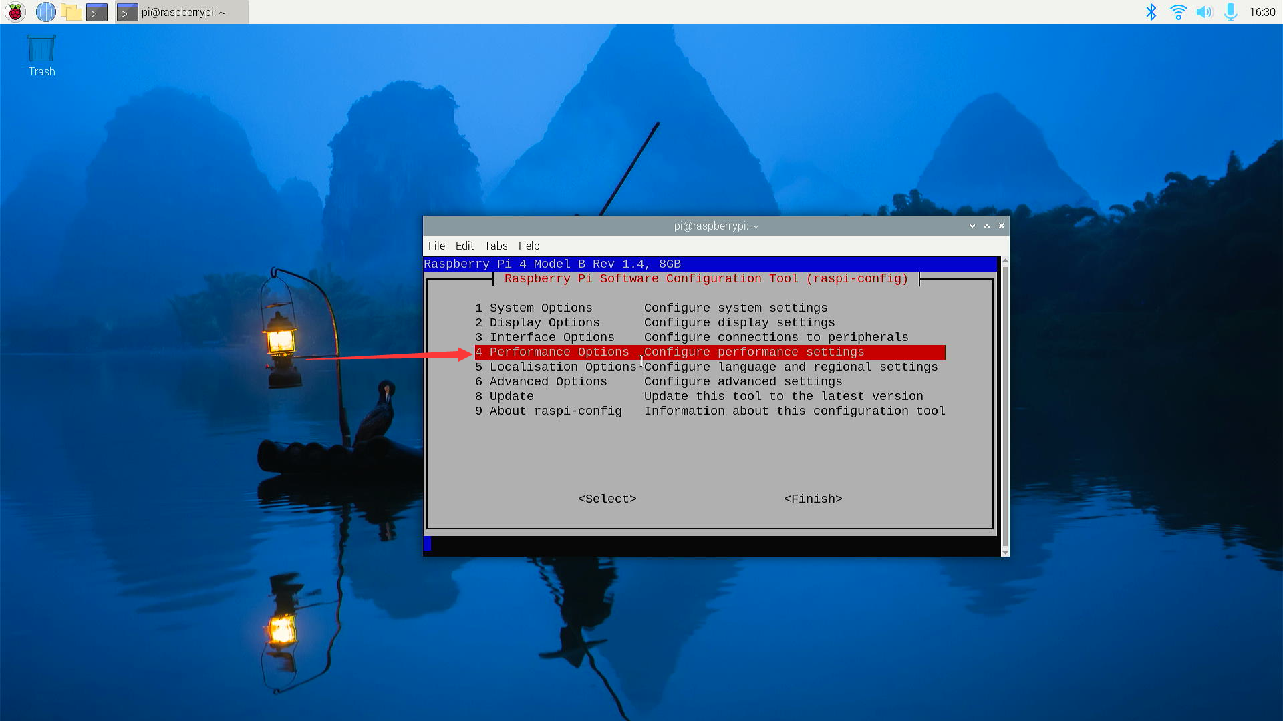Minimize the terminal window
Image resolution: width=1283 pixels, height=721 pixels.
point(972,226)
